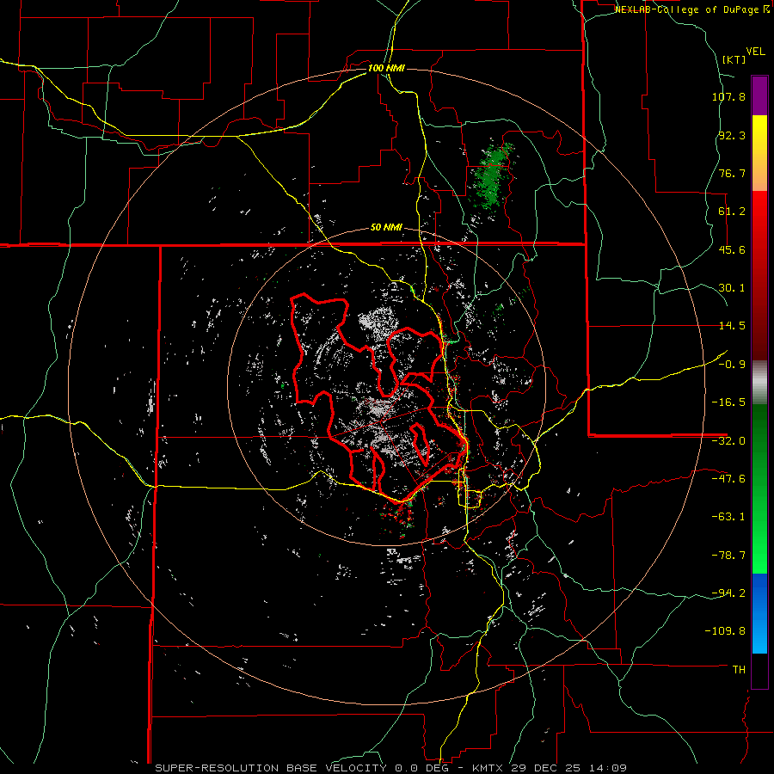Click the green segment of the color bar

tap(759, 488)
